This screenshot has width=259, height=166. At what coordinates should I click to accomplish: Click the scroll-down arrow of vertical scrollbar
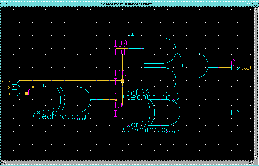click(256, 157)
